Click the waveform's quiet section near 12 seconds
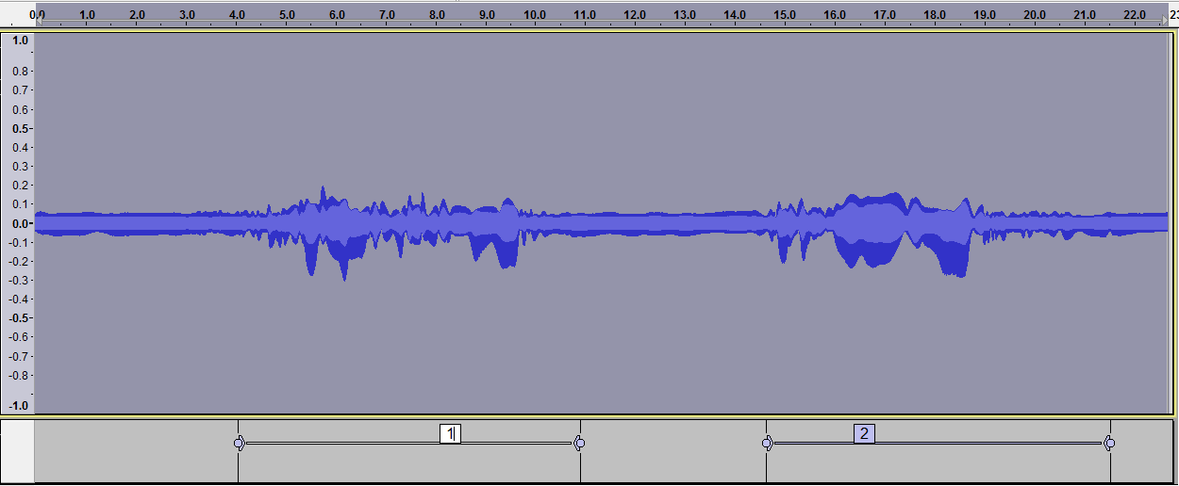The width and height of the screenshot is (1179, 486). (x=635, y=223)
